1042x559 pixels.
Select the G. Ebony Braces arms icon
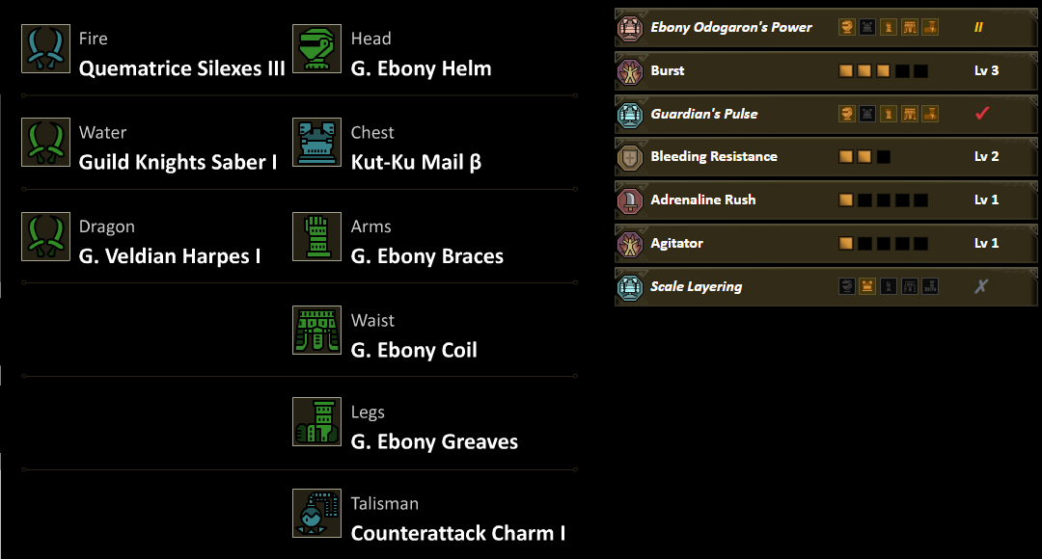316,237
